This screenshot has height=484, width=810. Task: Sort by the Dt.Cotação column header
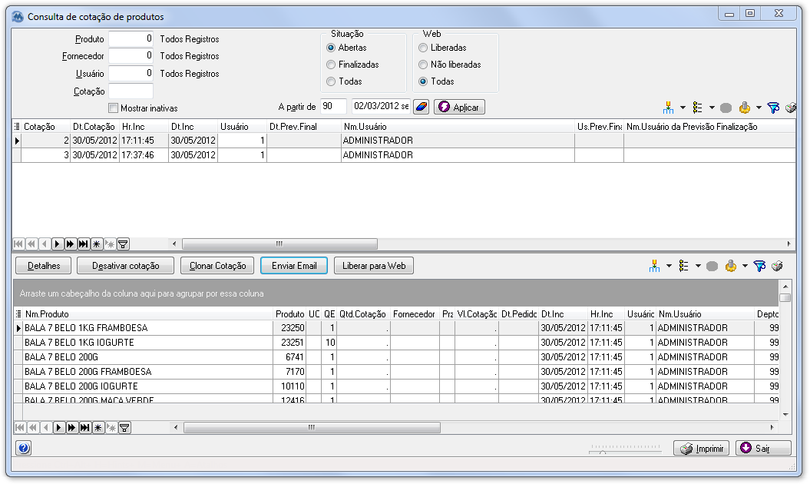(94, 127)
